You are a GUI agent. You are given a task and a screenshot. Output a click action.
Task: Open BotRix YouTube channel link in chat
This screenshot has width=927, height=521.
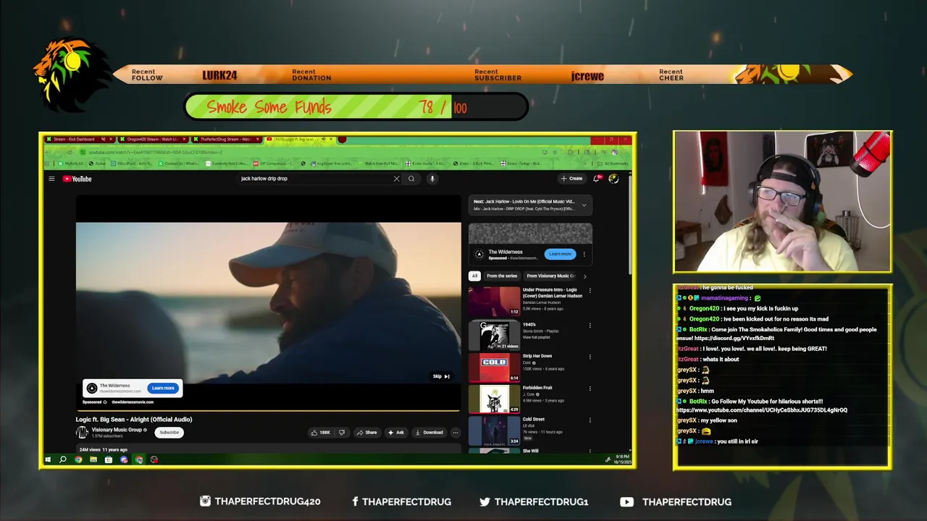pos(762,410)
